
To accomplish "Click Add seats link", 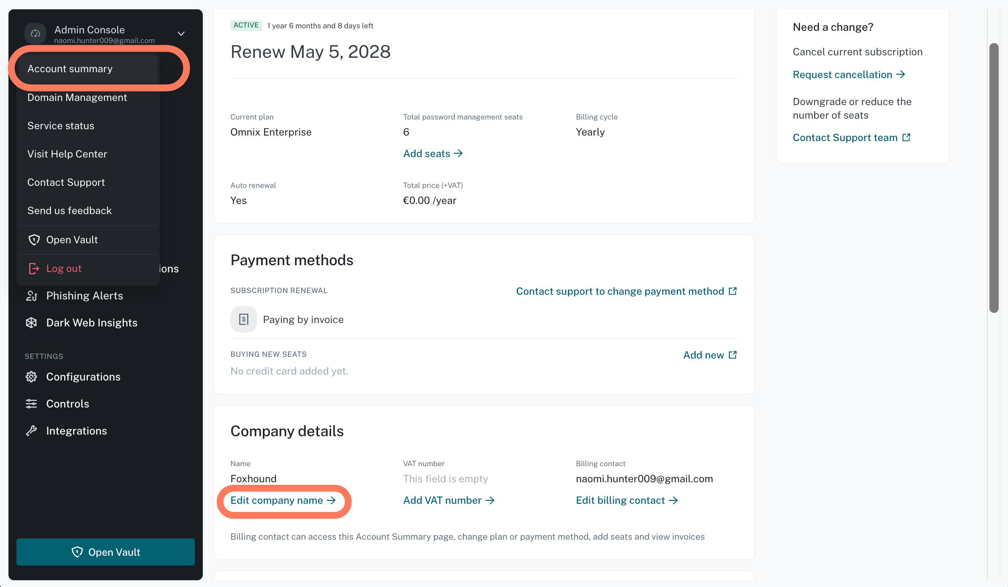I will tap(433, 154).
